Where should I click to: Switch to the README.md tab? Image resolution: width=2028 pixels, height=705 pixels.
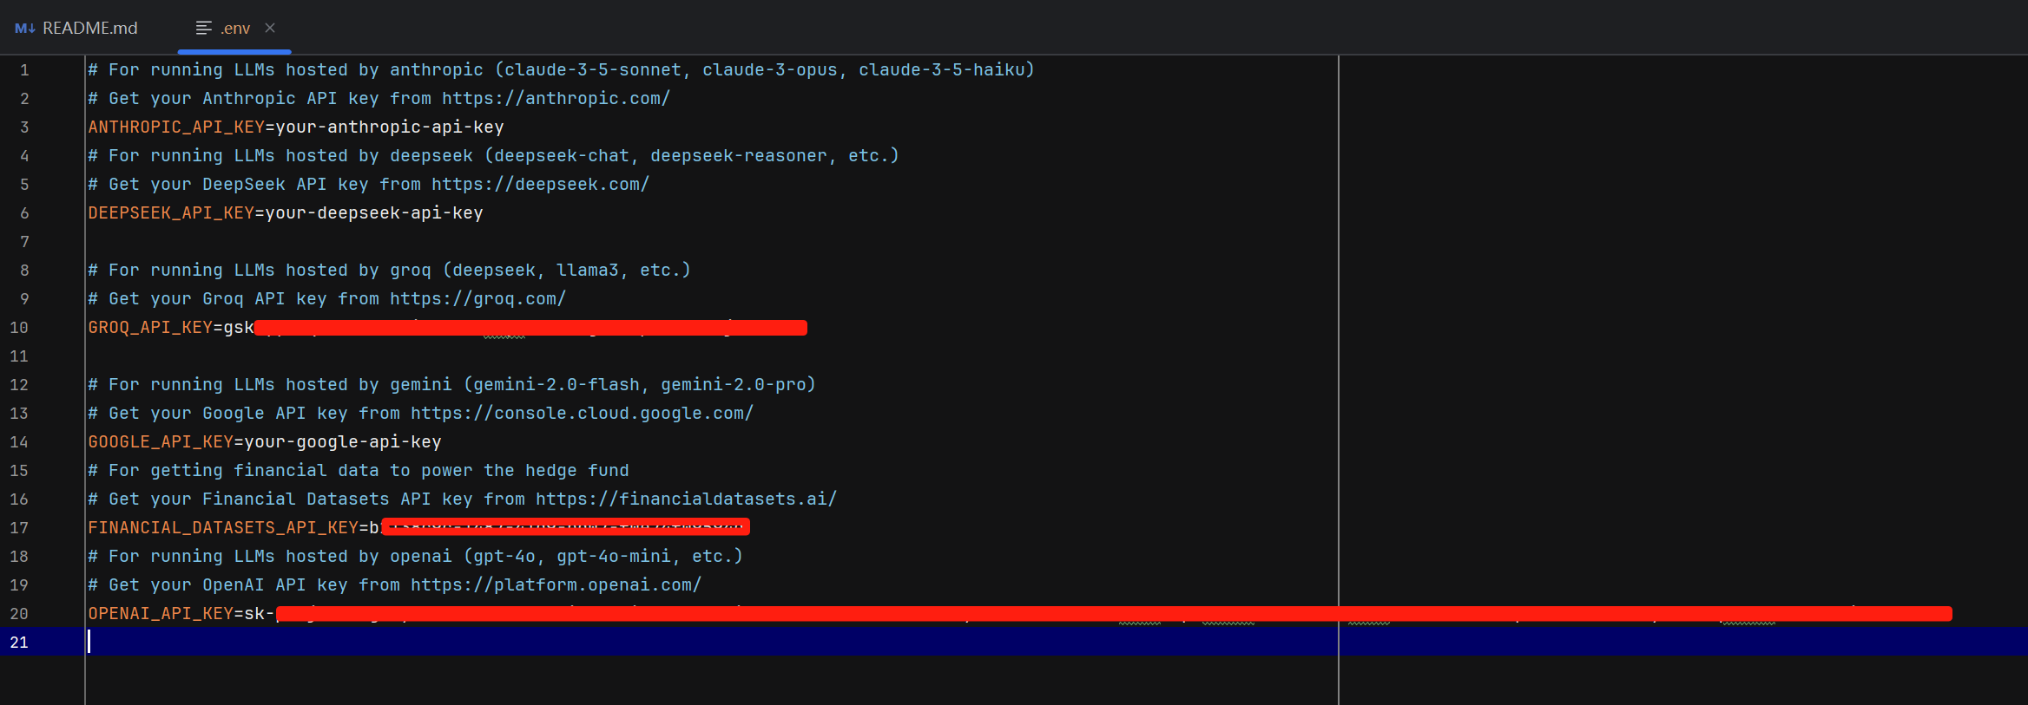76,28
